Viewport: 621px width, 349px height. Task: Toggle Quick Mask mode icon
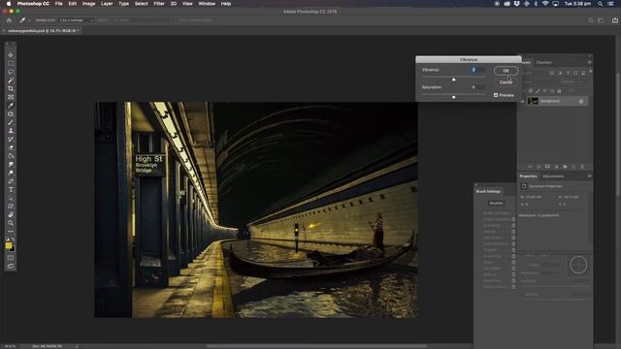[11, 258]
